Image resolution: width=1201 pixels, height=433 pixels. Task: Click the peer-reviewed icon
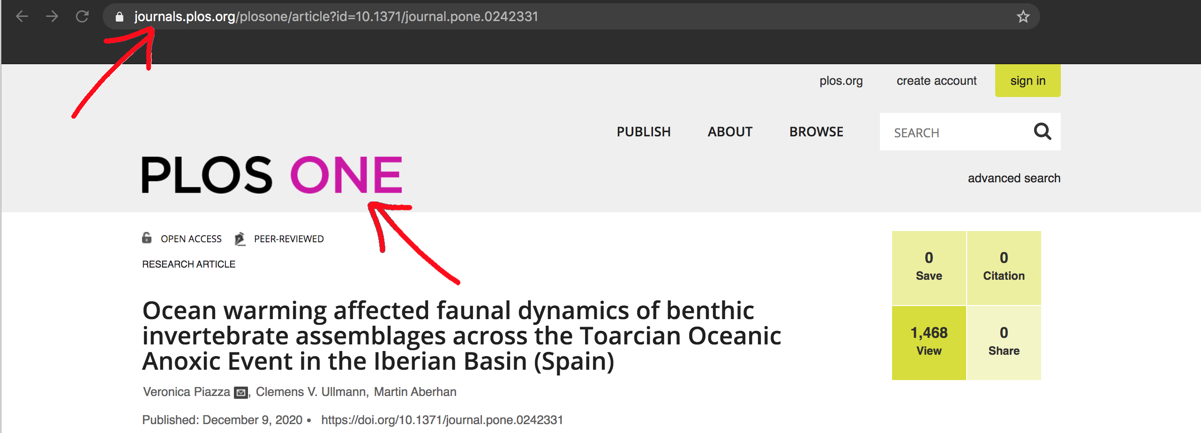[x=240, y=239]
